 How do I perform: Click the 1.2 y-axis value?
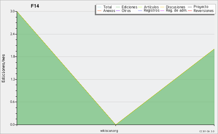(x=12, y=79)
